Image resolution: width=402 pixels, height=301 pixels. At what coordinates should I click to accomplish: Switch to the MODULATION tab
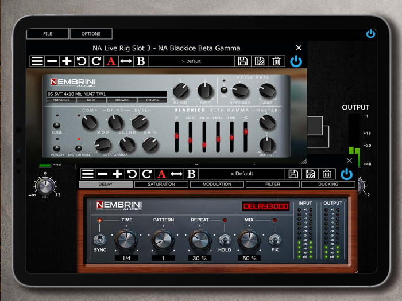coord(217,184)
